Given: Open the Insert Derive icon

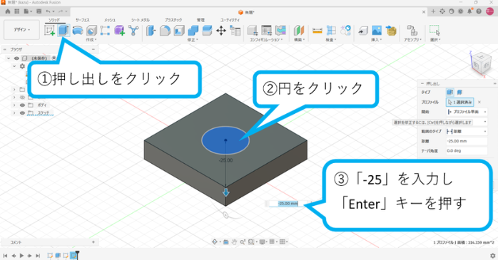Looking at the screenshot, I should 362,31.
